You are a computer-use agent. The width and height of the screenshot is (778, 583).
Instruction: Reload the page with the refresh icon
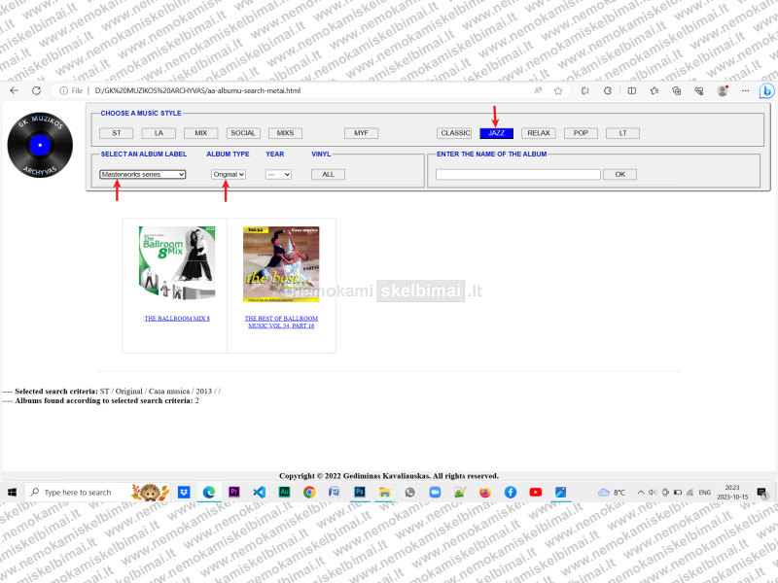36,90
